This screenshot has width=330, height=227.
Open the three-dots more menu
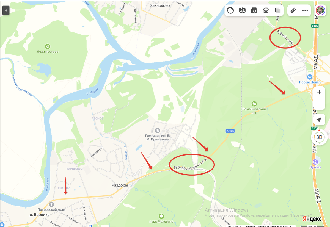coord(305,11)
